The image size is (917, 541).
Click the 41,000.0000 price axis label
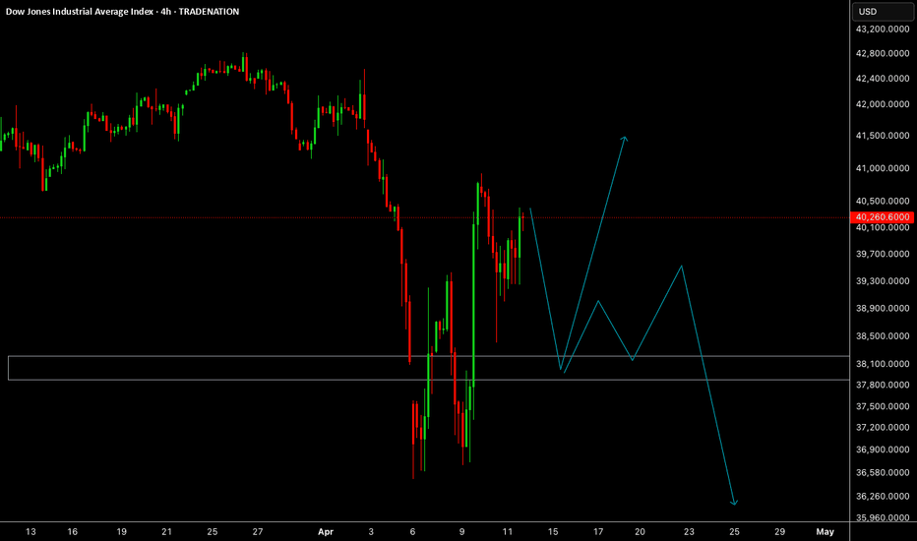click(x=883, y=168)
